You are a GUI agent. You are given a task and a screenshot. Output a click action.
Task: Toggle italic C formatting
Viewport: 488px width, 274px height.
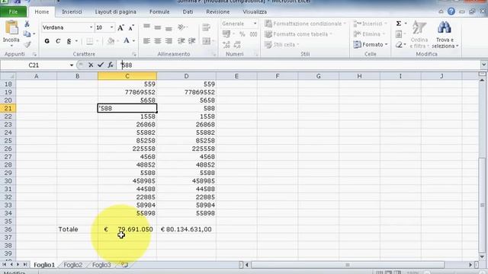click(58, 40)
